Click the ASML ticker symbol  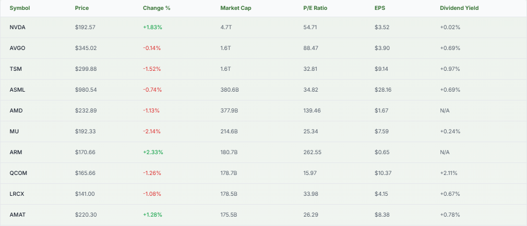pyautogui.click(x=17, y=90)
